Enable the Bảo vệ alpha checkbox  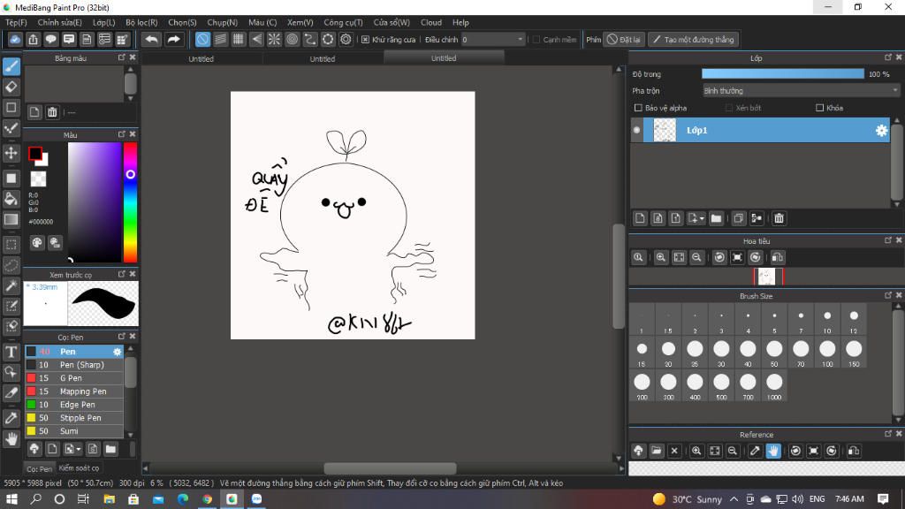click(639, 108)
